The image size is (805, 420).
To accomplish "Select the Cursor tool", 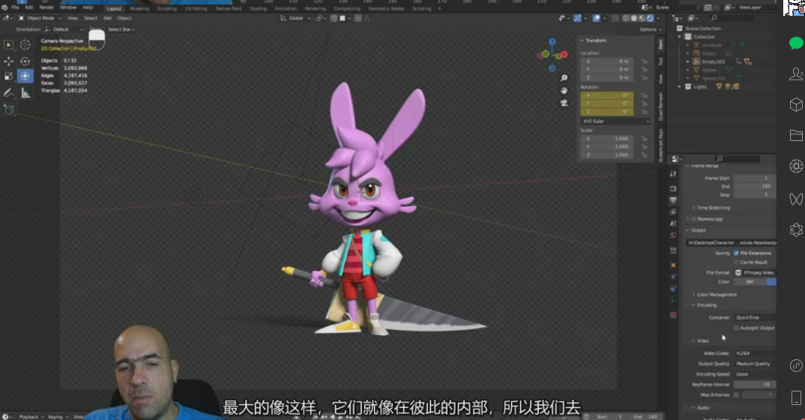I will 25,45.
